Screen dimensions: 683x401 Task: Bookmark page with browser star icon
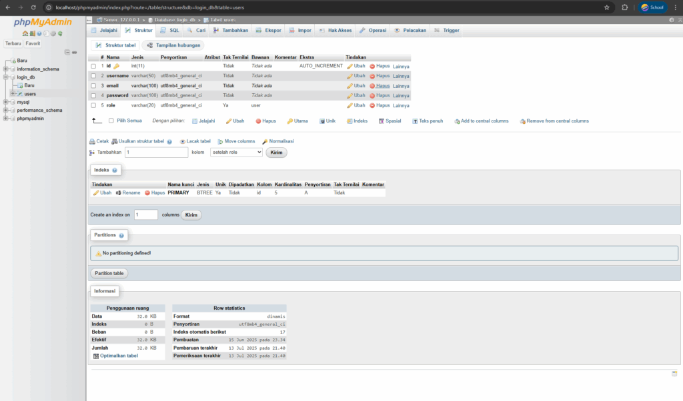pos(607,7)
